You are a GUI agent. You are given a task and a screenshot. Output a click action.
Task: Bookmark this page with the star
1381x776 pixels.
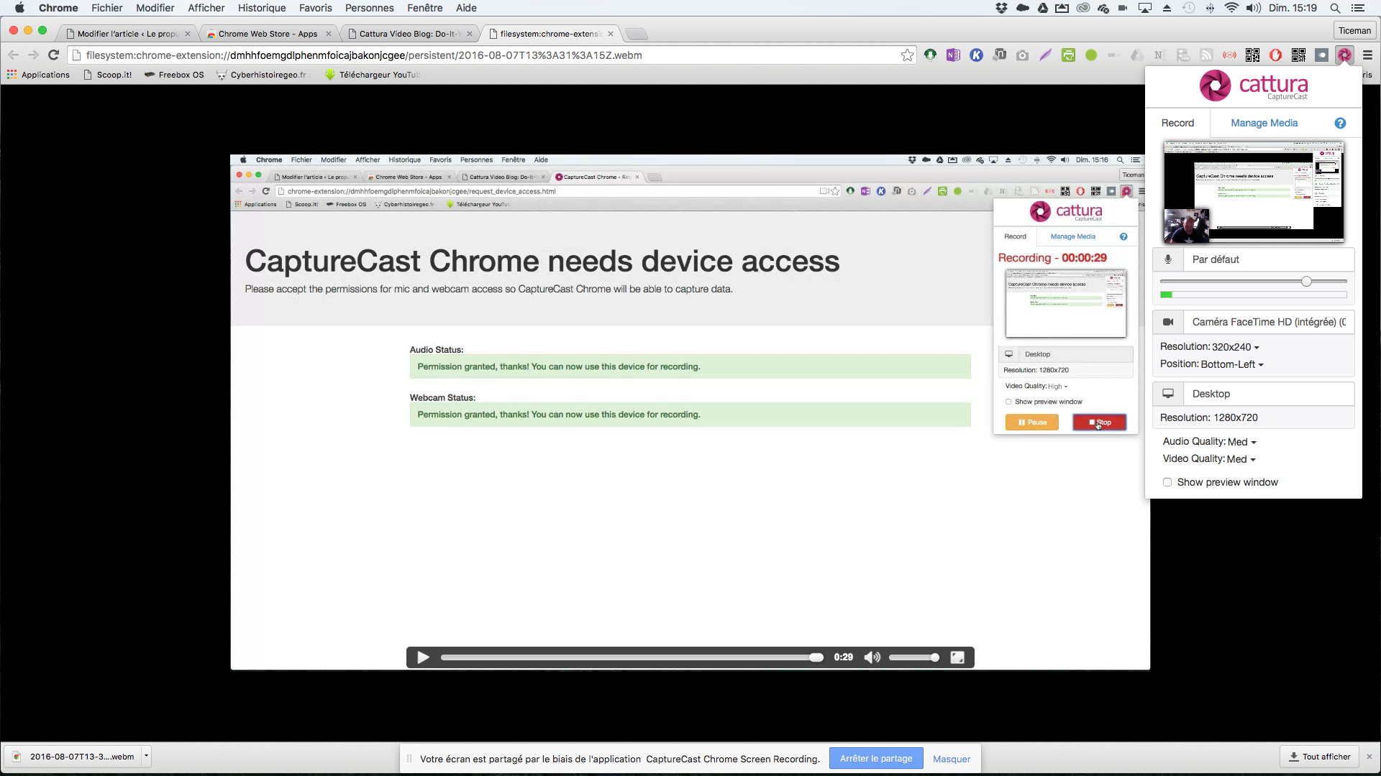pos(907,55)
